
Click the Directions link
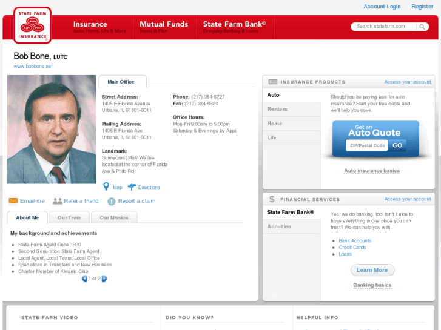tap(149, 187)
